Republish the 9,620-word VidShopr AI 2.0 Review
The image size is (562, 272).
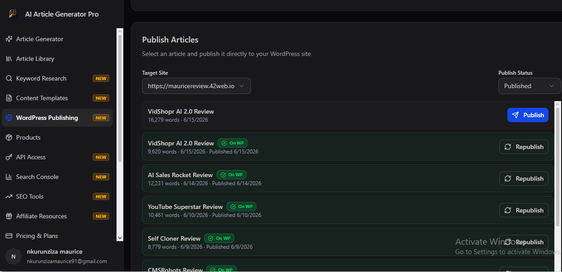[523, 147]
